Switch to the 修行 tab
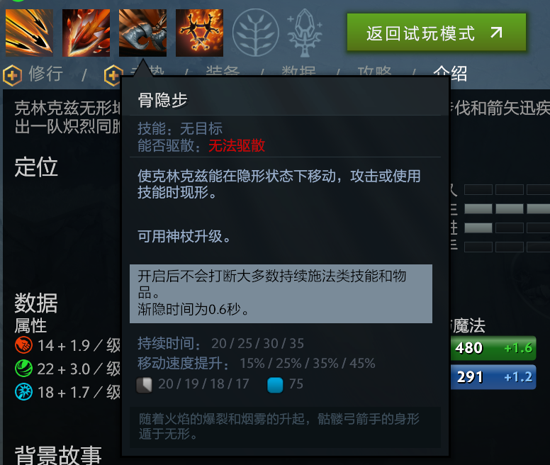550x465 pixels. [45, 74]
